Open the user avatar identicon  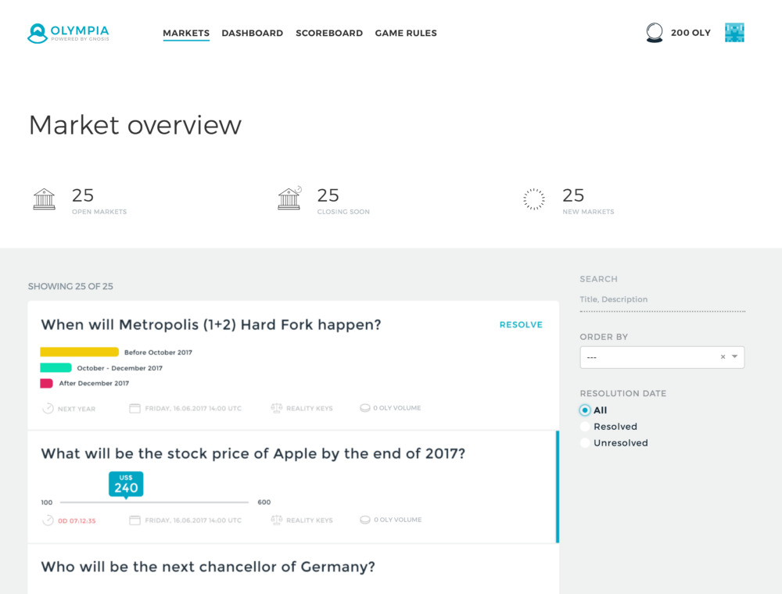(734, 33)
